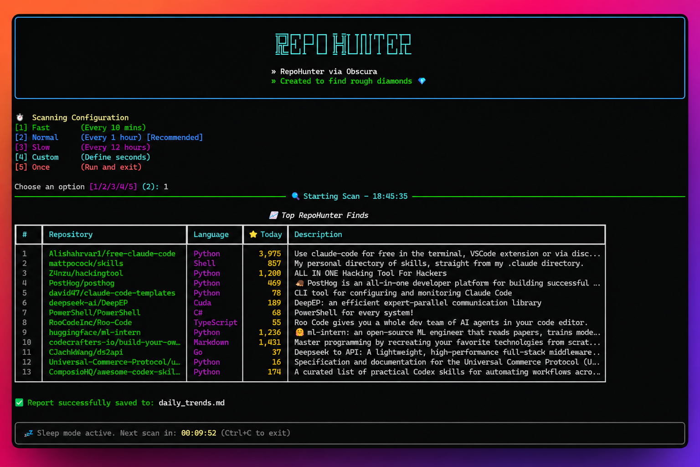Image resolution: width=700 pixels, height=467 pixels.
Task: Click the magnifying glass icon before Starting Scan
Action: [295, 196]
